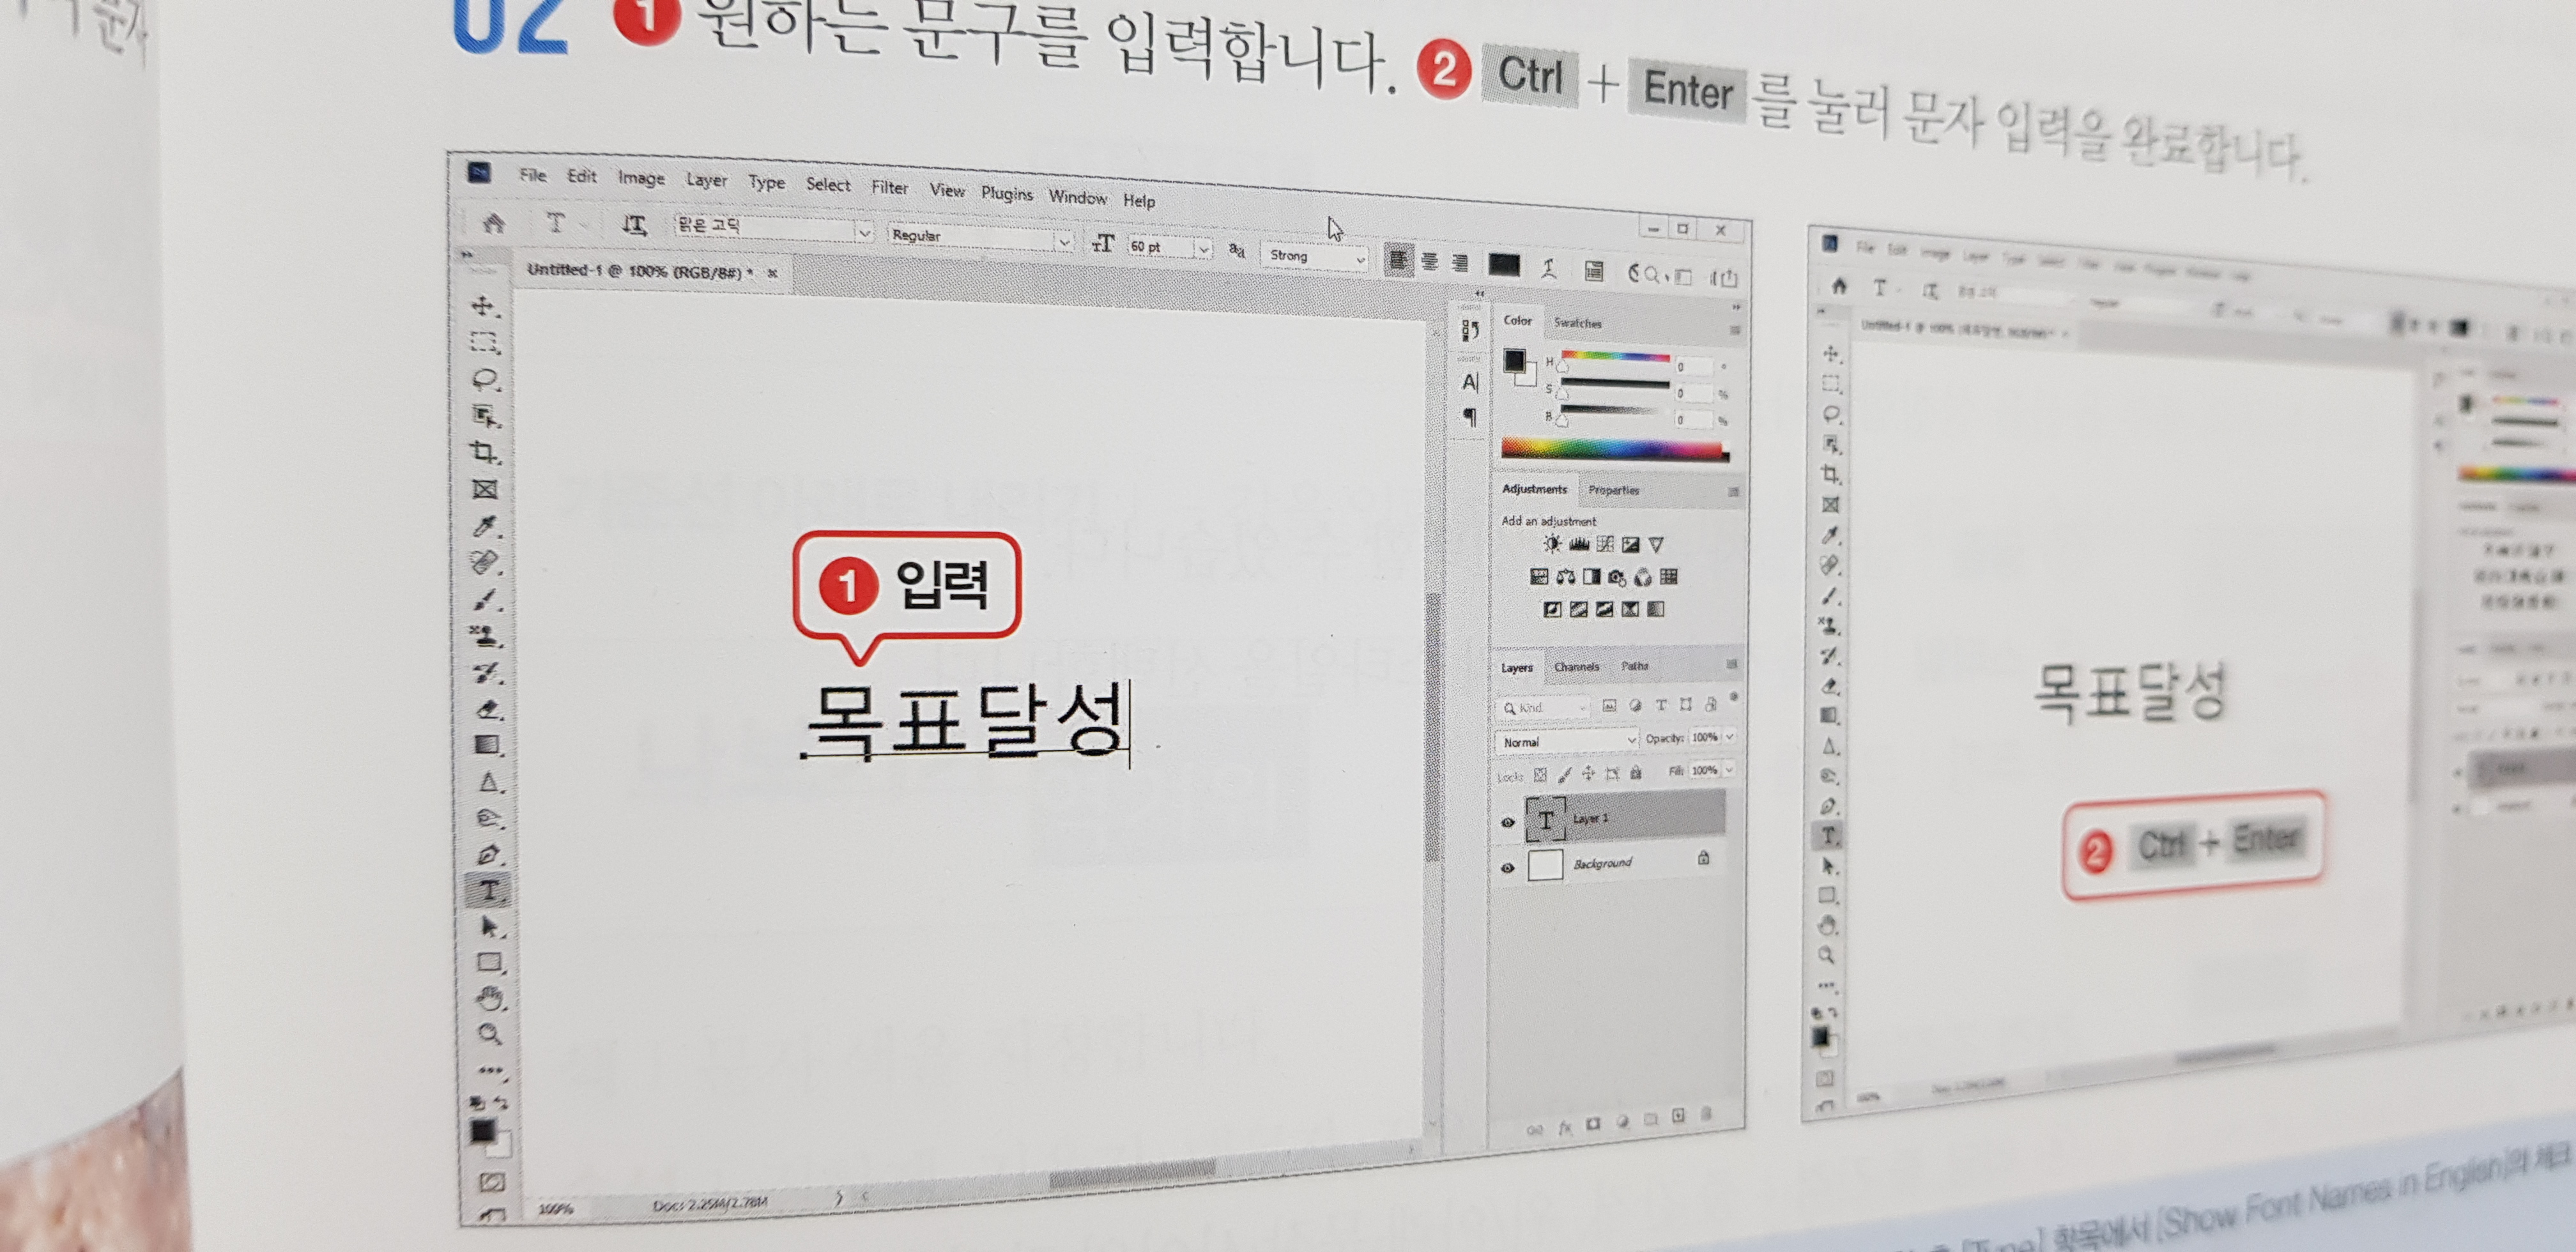
Task: Select the Object Selection tool
Action: coord(485,415)
